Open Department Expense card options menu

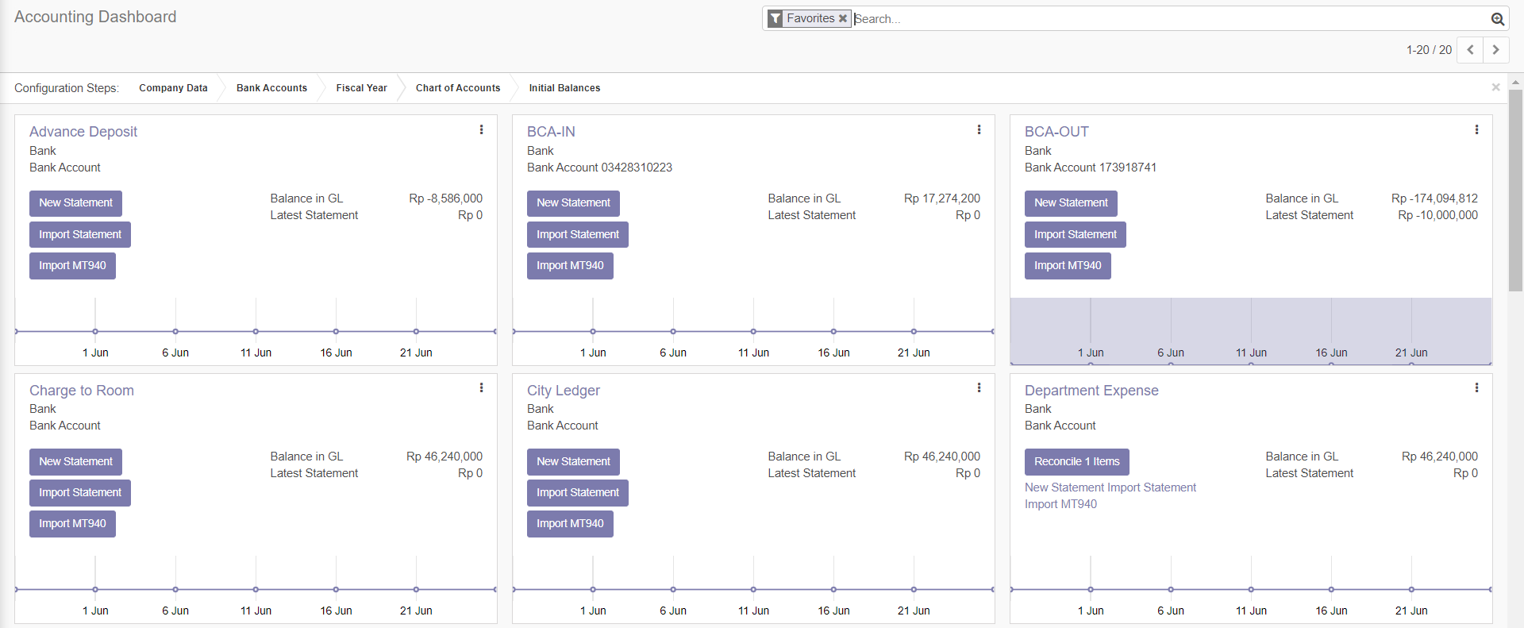(x=1476, y=387)
